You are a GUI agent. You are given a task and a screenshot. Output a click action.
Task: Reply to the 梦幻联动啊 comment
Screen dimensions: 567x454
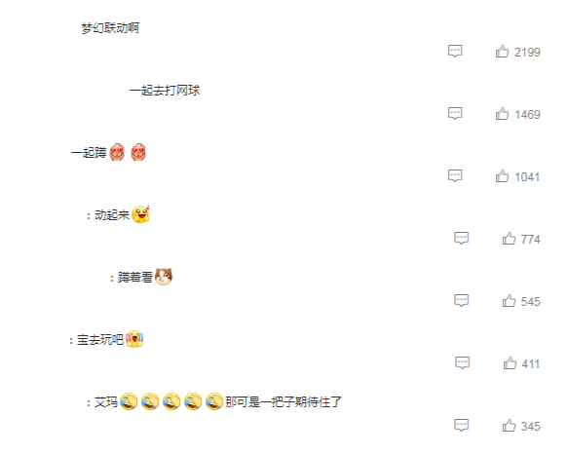(455, 51)
